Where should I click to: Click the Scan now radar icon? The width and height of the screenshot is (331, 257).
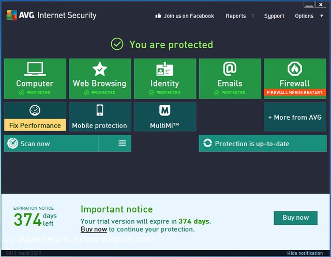pos(12,144)
